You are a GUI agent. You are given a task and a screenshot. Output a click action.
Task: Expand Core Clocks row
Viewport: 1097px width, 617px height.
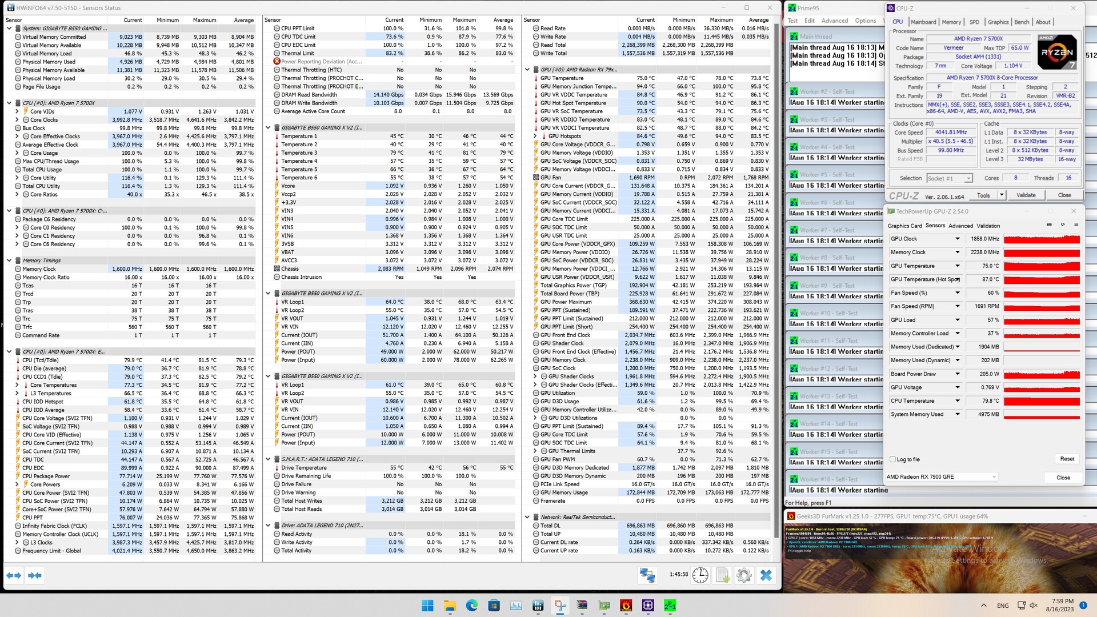coord(17,120)
